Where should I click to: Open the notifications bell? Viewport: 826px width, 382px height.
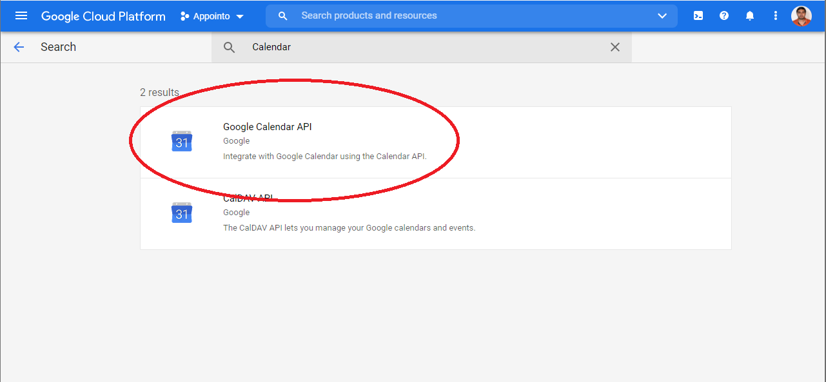[x=750, y=15]
